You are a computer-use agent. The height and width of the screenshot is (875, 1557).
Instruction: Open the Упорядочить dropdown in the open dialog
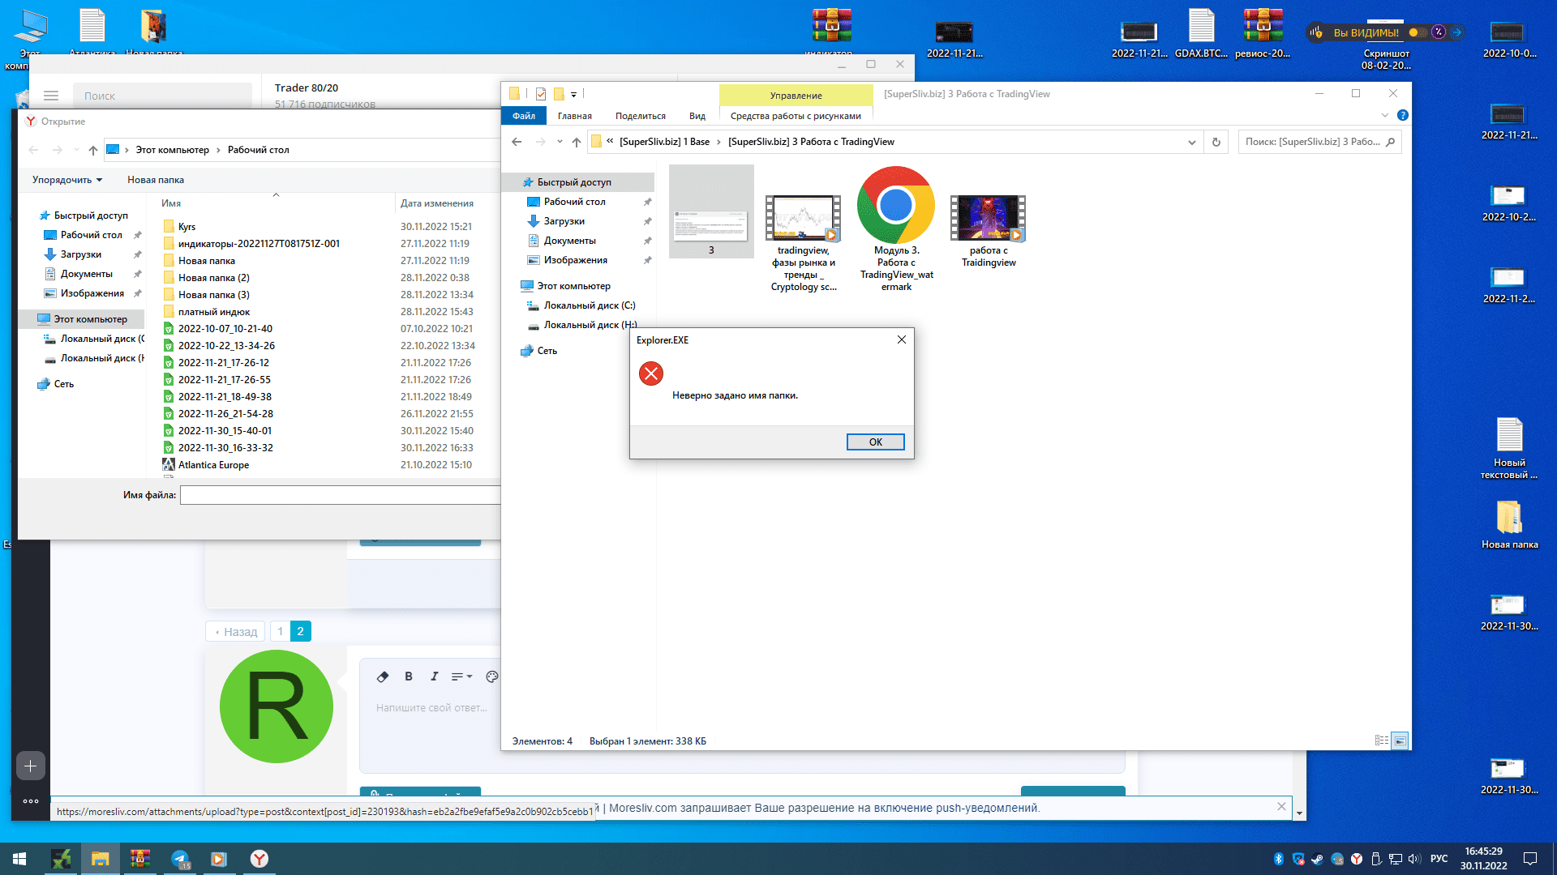[67, 180]
